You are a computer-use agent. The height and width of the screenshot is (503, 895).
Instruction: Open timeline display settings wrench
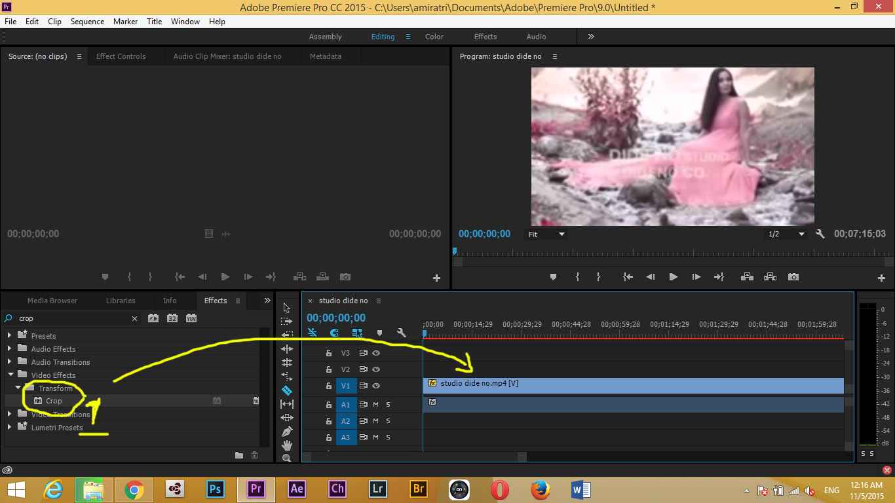[x=401, y=333]
